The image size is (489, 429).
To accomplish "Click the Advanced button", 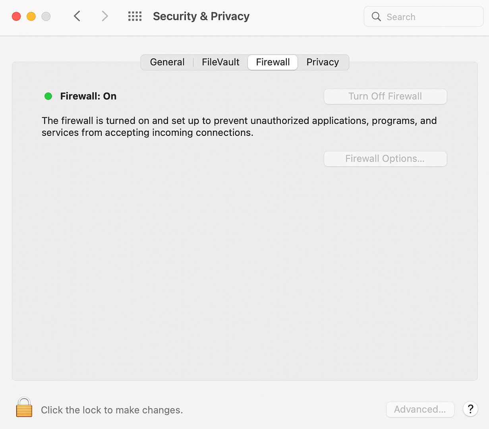I will [420, 409].
